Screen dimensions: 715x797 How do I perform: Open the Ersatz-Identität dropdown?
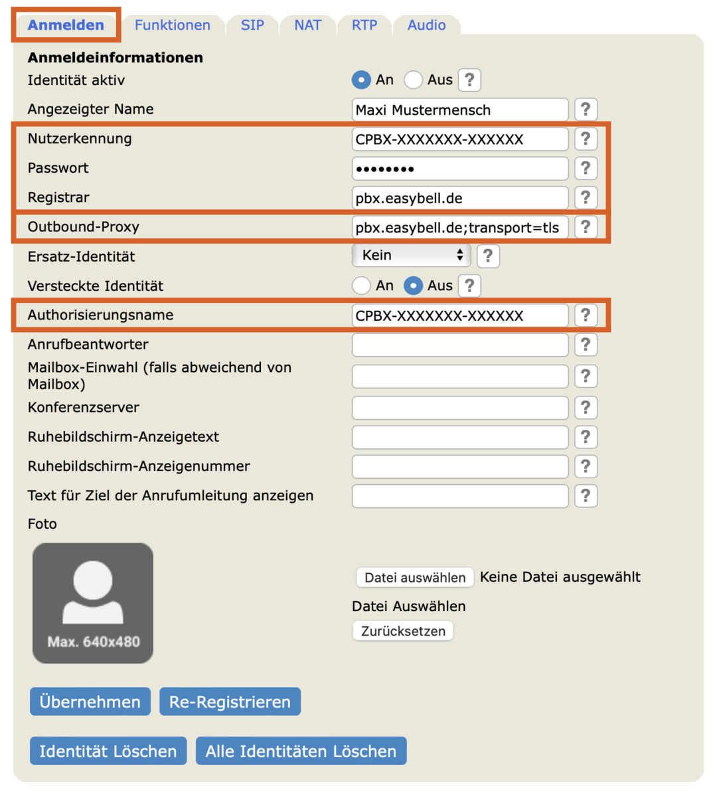[412, 255]
